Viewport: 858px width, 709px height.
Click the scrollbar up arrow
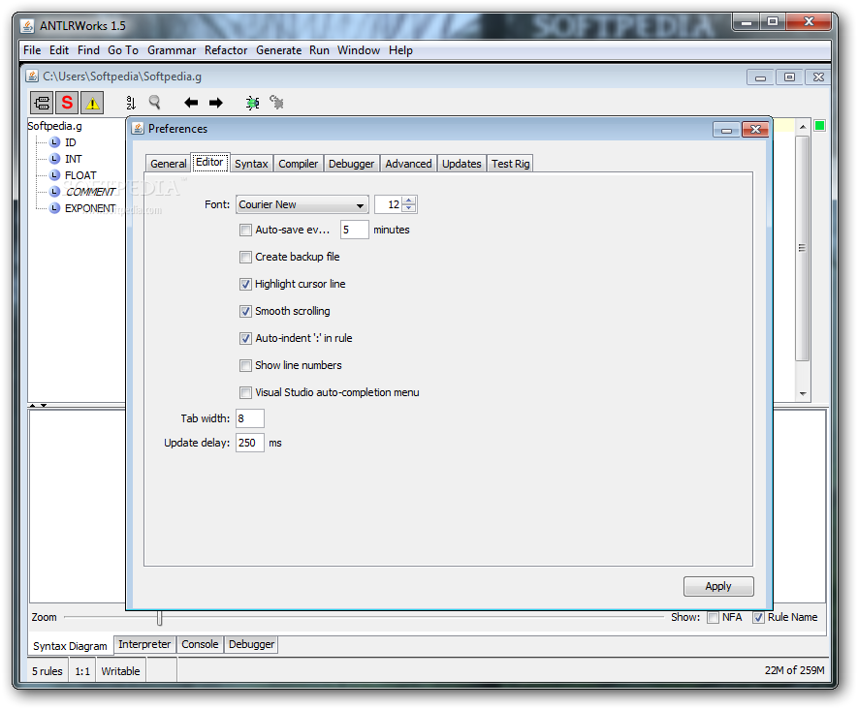pyautogui.click(x=803, y=127)
